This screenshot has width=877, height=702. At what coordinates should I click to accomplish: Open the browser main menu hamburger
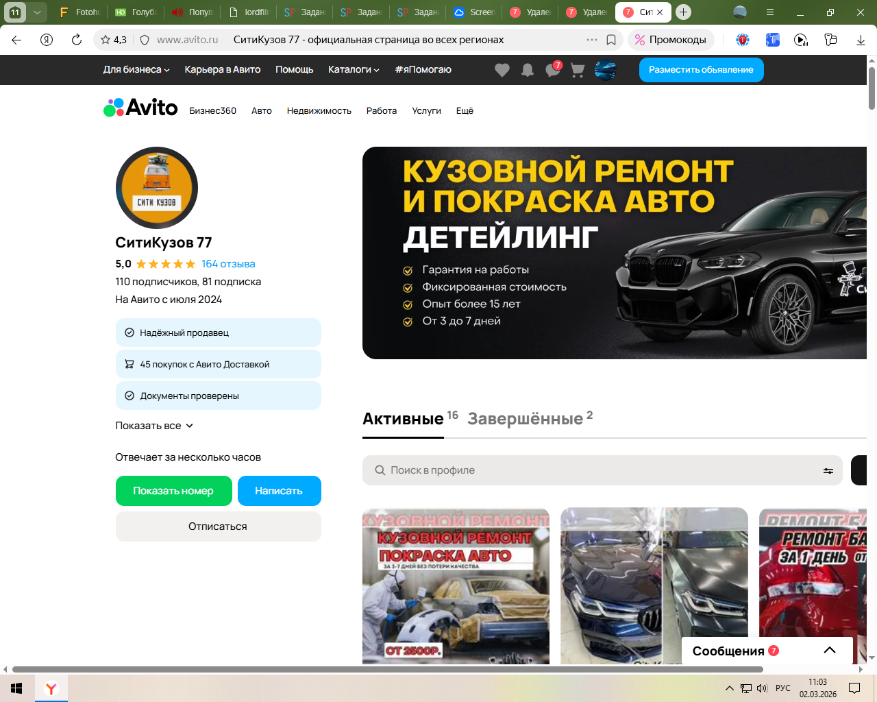point(770,12)
